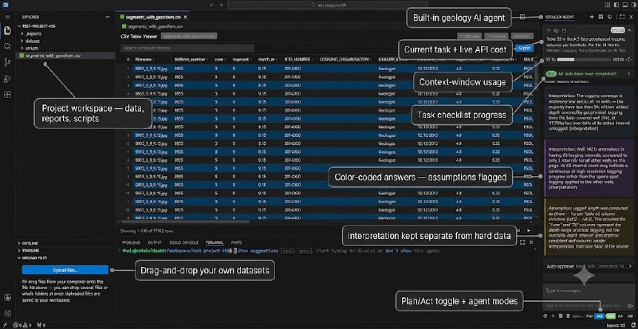Image resolution: width=638 pixels, height=329 pixels.
Task: Expand the completed tasks checklist chevron
Action: pyautogui.click(x=629, y=74)
